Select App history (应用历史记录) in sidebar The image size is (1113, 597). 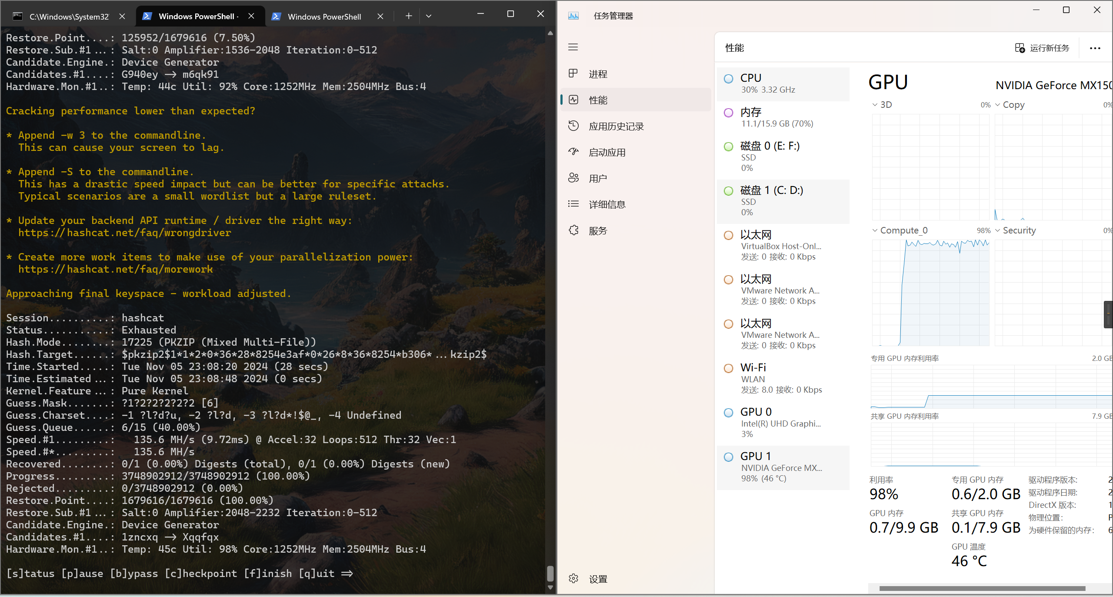tap(636, 126)
